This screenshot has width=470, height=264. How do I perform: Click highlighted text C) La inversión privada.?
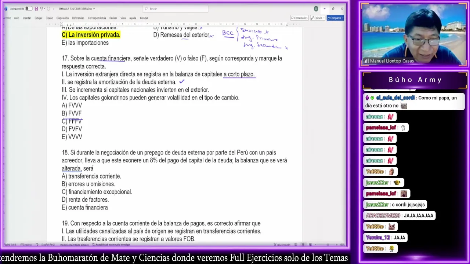[91, 35]
